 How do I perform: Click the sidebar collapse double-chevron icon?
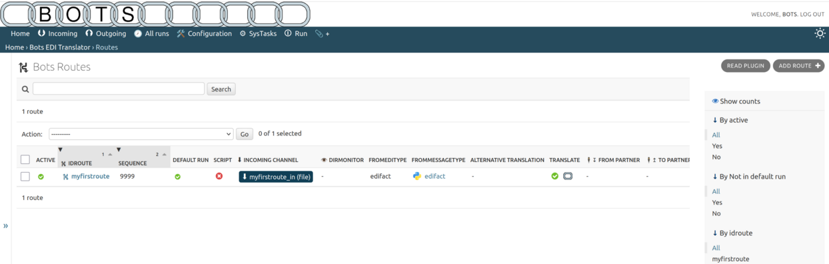pyautogui.click(x=5, y=225)
